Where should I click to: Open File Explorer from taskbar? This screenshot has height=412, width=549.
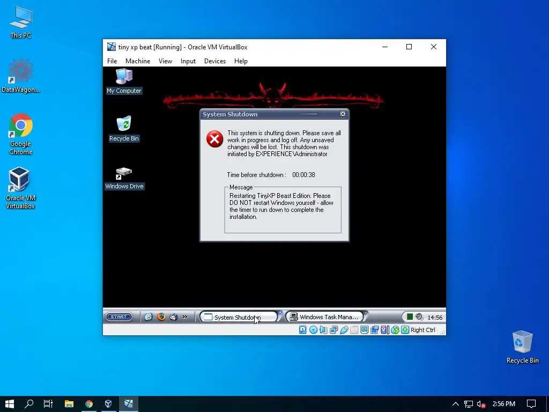tap(69, 404)
